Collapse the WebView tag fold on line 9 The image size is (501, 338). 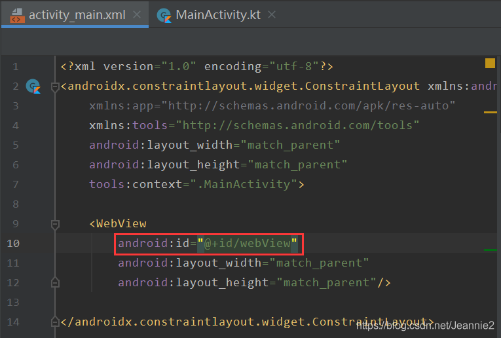coord(55,224)
